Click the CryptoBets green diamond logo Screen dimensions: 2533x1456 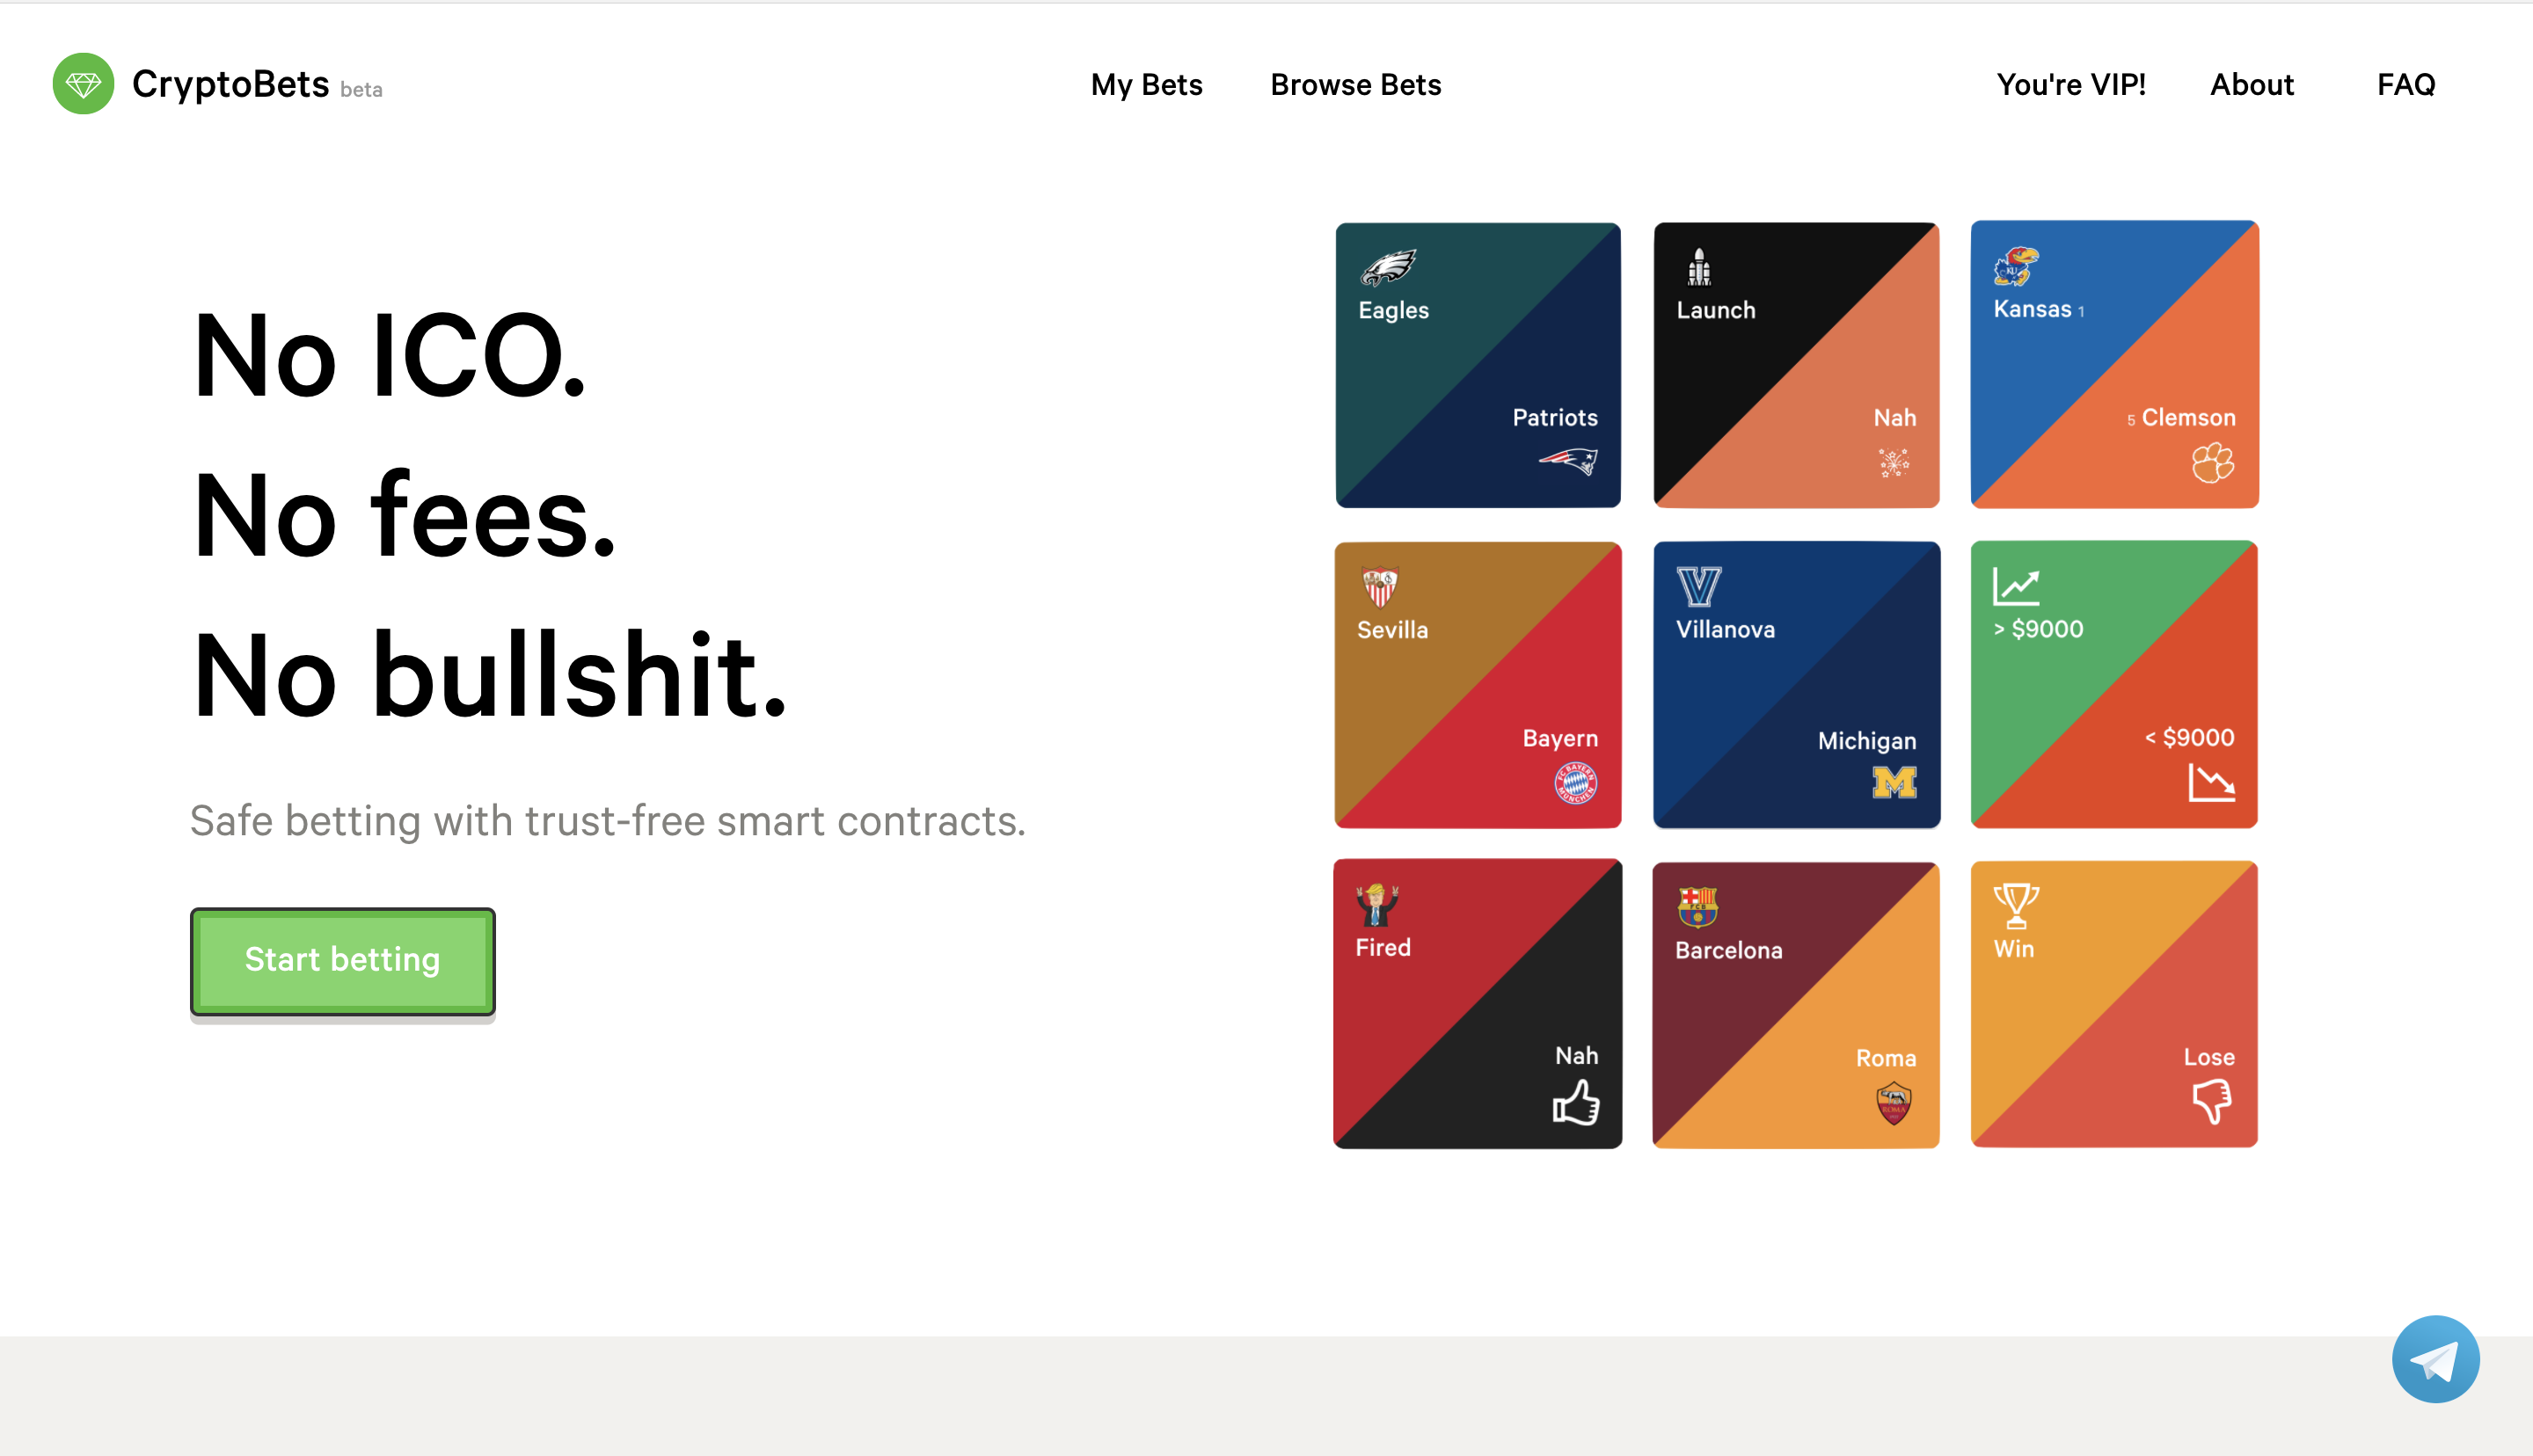(83, 84)
